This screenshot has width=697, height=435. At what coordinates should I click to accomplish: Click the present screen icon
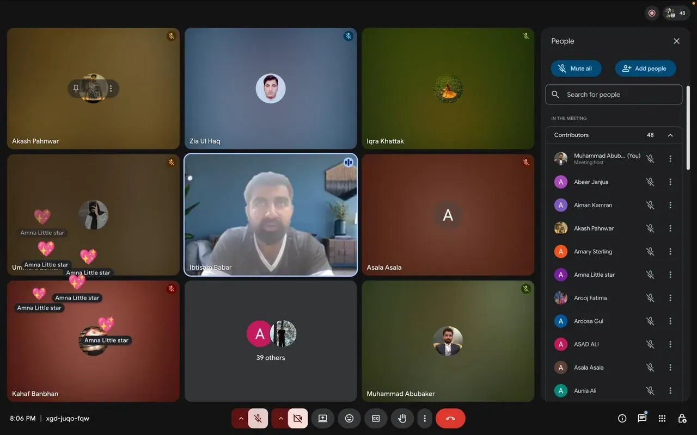323,418
